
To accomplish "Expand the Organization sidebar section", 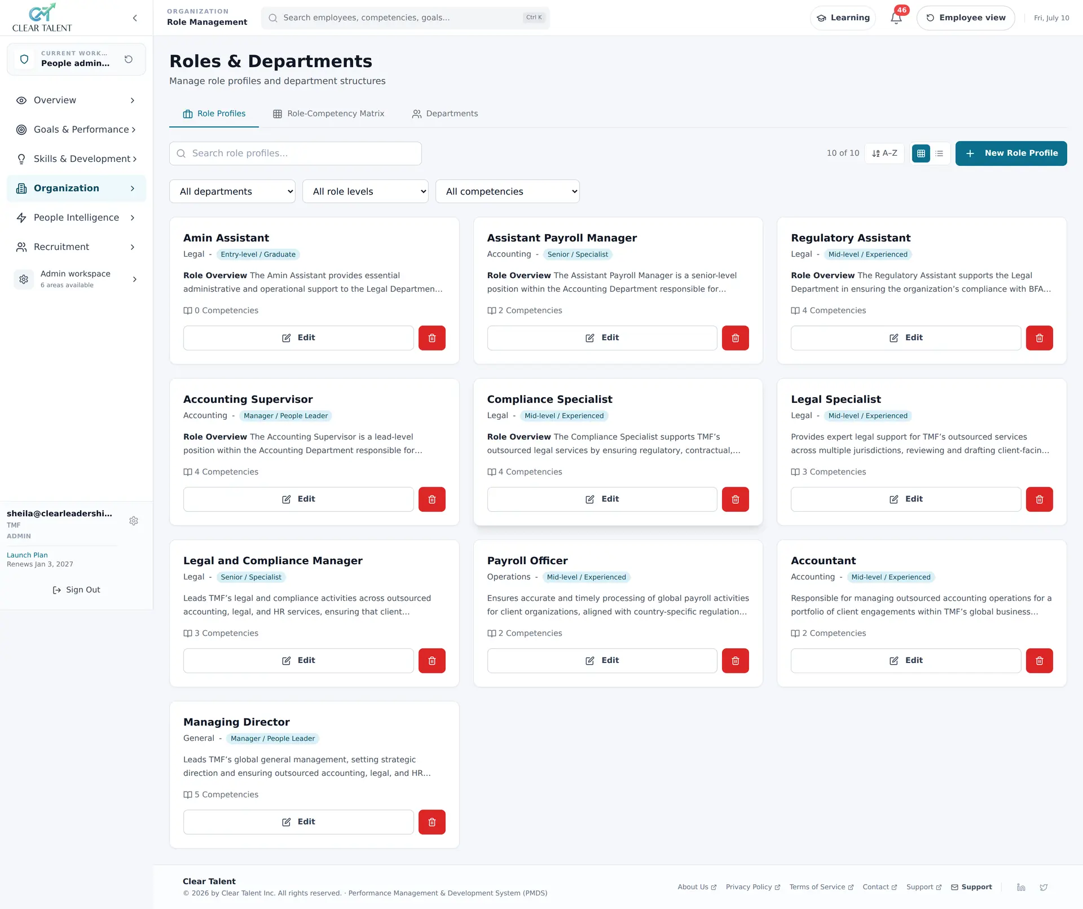I will [x=76, y=188].
